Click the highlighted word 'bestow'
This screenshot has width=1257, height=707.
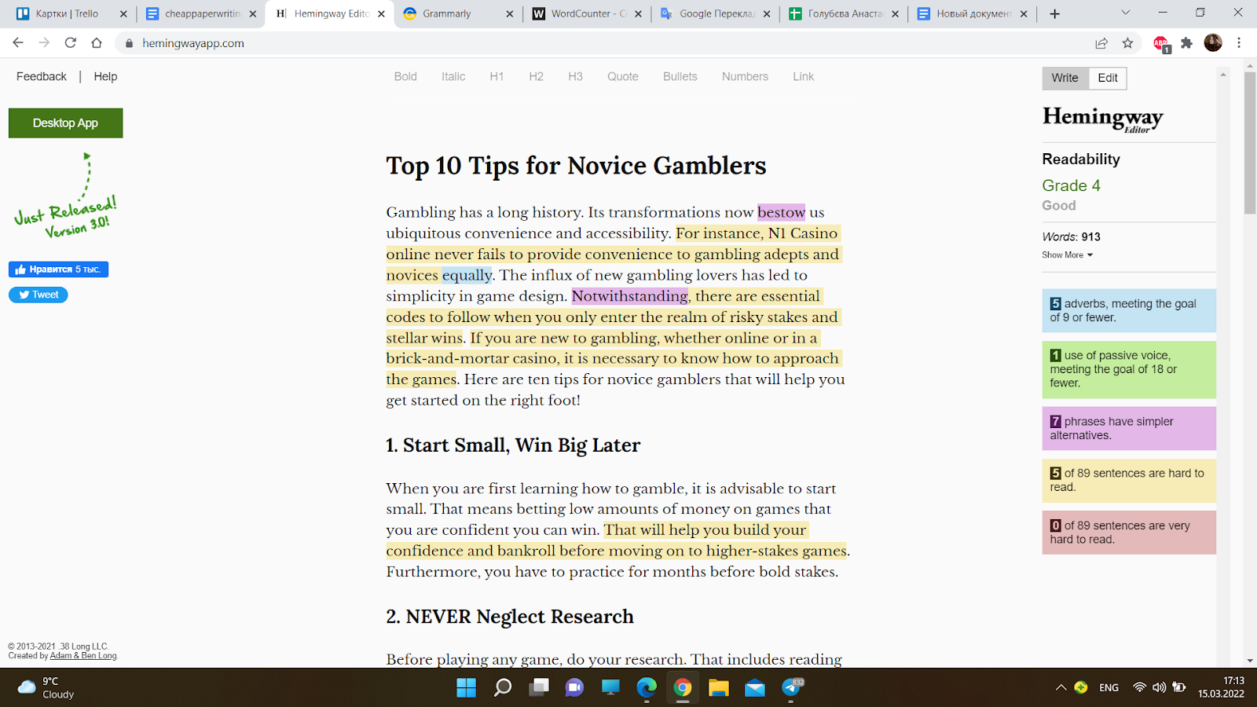click(x=781, y=212)
